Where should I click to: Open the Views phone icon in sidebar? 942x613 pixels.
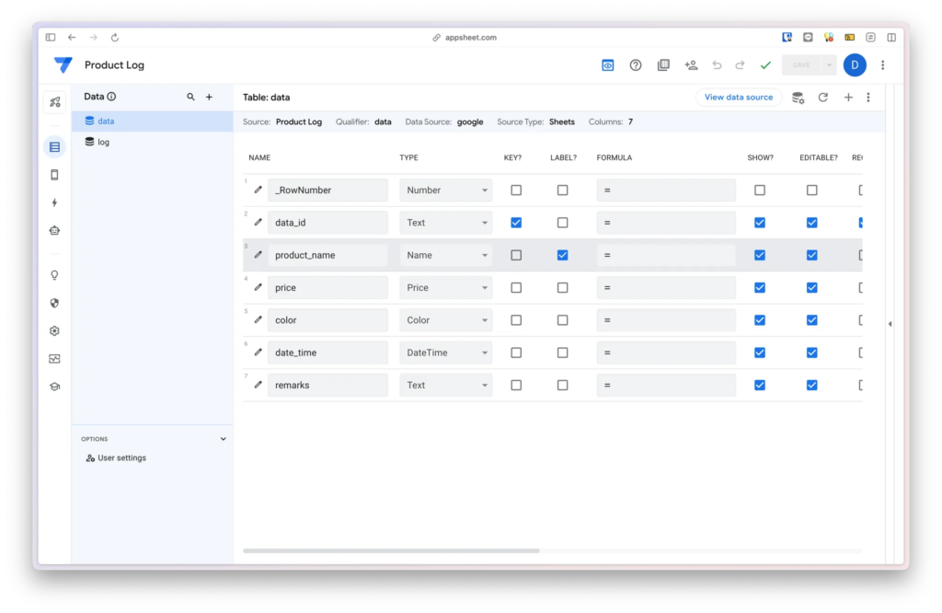click(x=54, y=175)
